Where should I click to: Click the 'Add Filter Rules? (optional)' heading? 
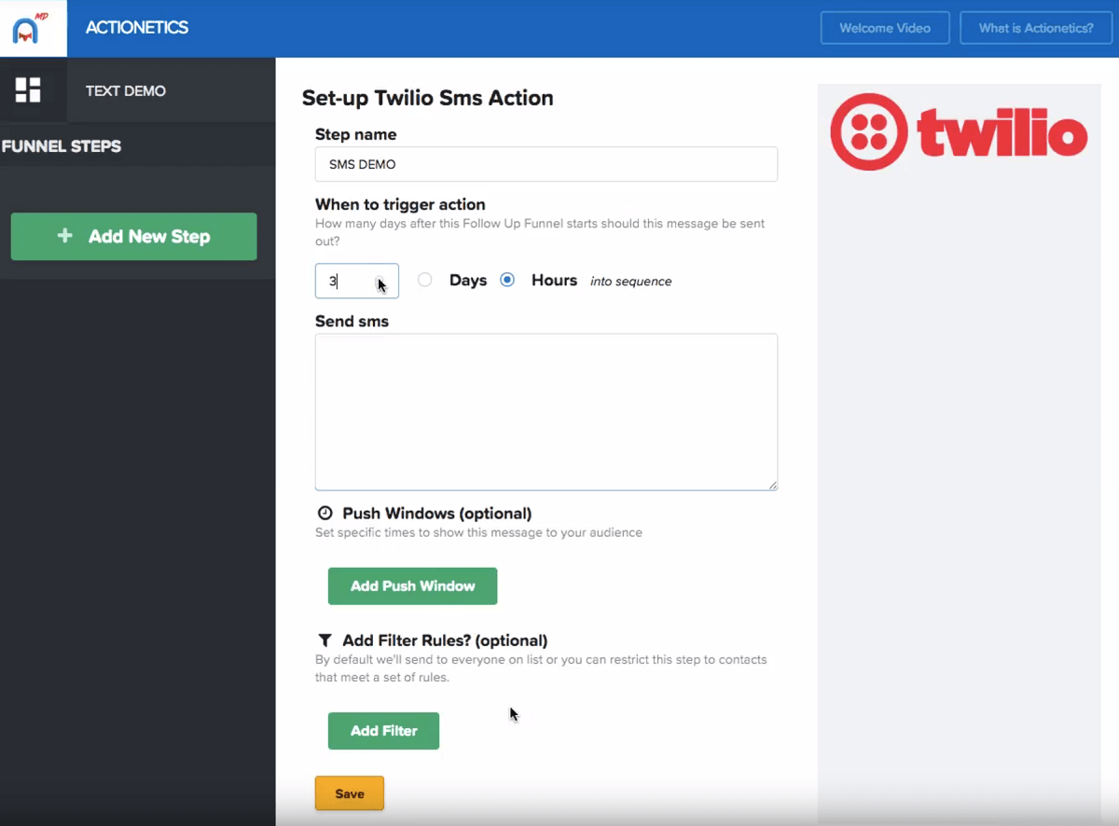point(445,640)
